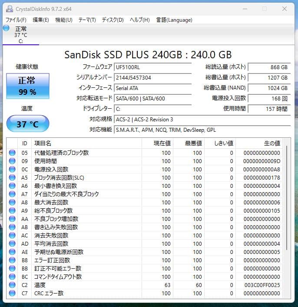Click the standard field ACS-2 Revision 3
The height and width of the screenshot is (307, 298).
pos(202,119)
